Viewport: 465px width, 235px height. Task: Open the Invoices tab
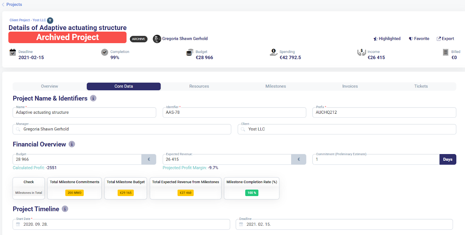point(350,86)
